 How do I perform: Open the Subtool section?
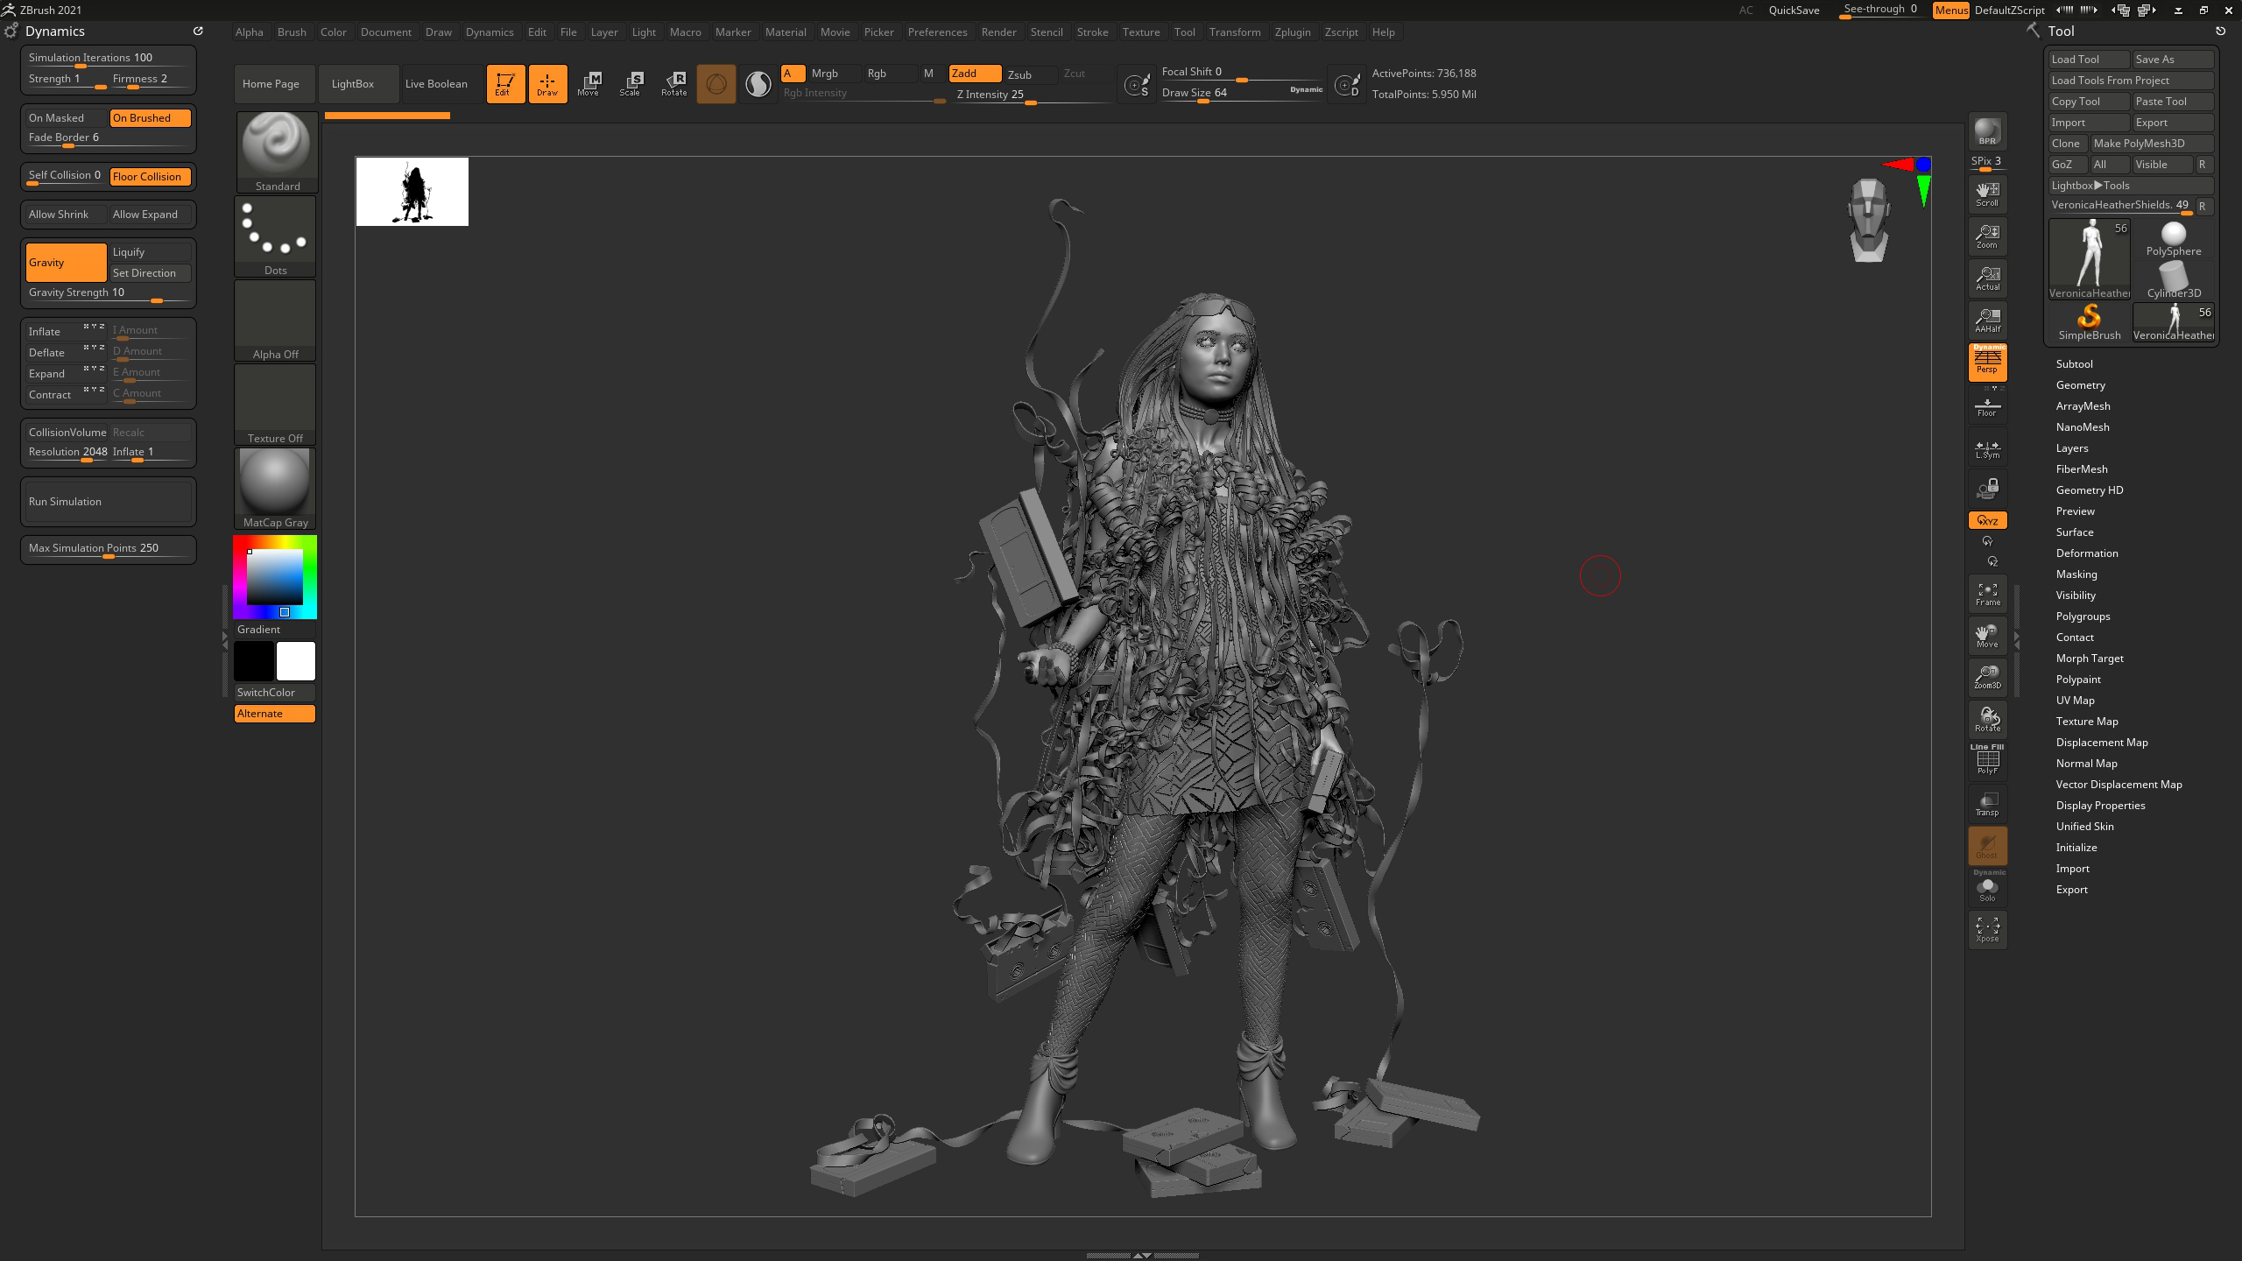coord(2074,363)
